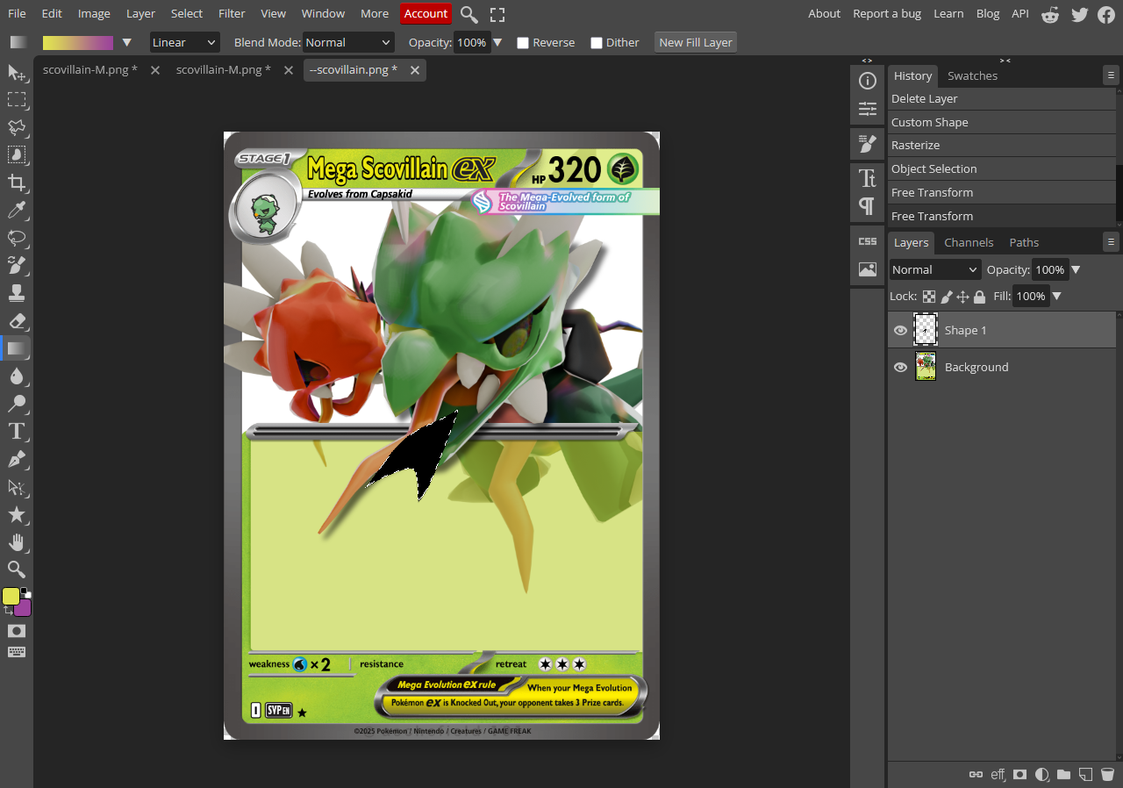Click the search magnifier in the menu bar
1123x788 pixels.
[469, 14]
